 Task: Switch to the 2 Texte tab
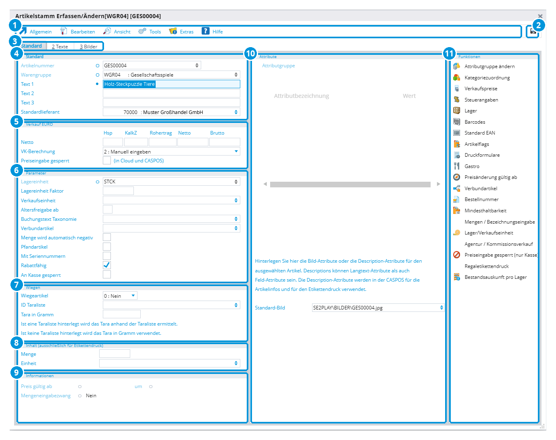pos(60,47)
